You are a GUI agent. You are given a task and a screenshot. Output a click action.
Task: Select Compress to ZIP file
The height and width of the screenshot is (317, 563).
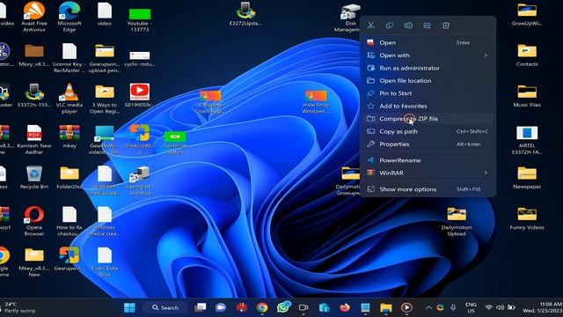pyautogui.click(x=428, y=119)
